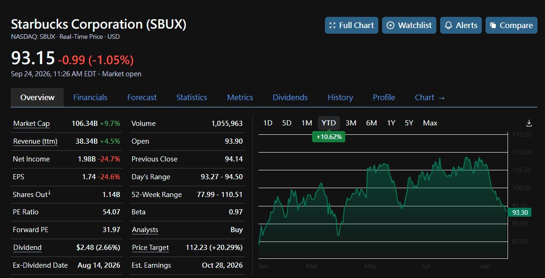Select the 5D chart range
Viewport: 545px width, 278px height.
point(287,123)
